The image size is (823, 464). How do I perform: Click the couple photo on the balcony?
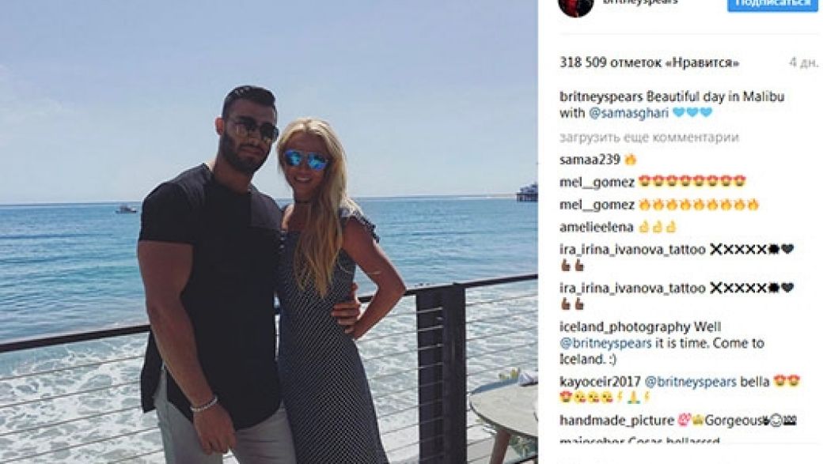pos(269,232)
